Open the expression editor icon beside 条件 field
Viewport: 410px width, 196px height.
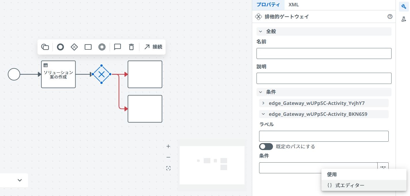pyautogui.click(x=383, y=168)
